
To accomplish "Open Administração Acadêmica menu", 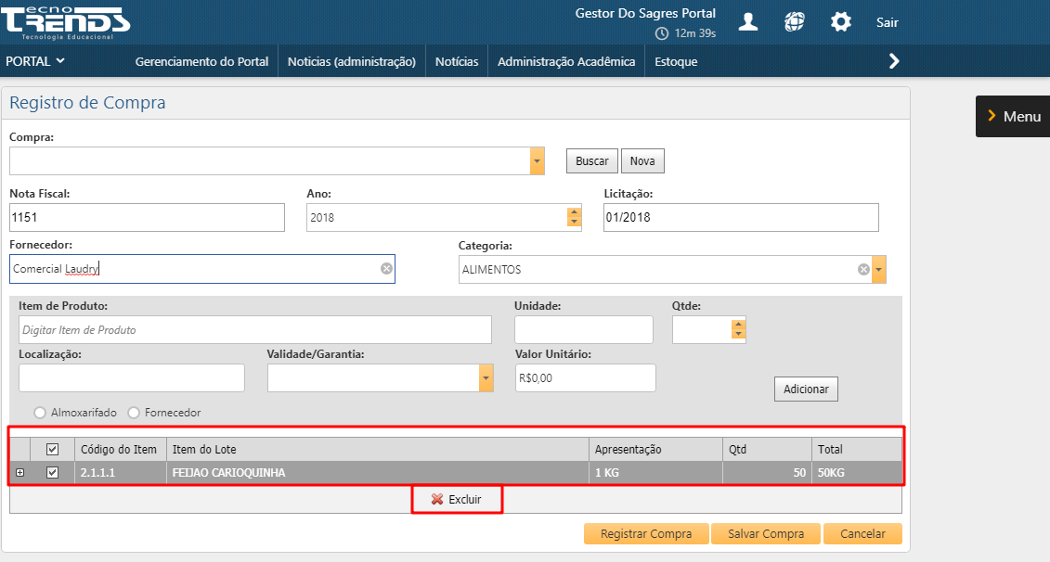I will click(x=566, y=62).
